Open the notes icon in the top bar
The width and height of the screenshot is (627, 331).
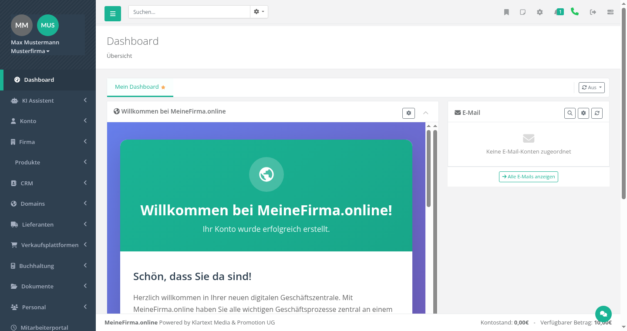[x=523, y=12]
